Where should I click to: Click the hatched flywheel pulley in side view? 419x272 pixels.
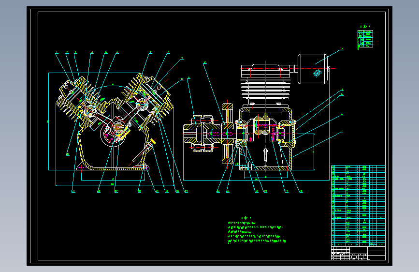point(228,133)
